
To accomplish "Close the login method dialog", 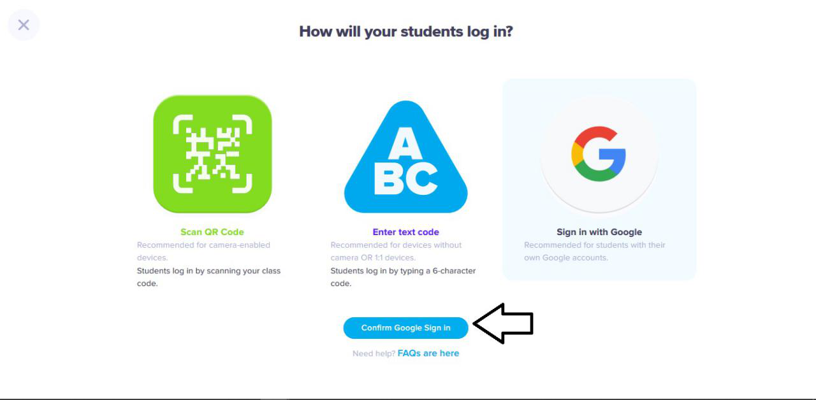I will [24, 25].
